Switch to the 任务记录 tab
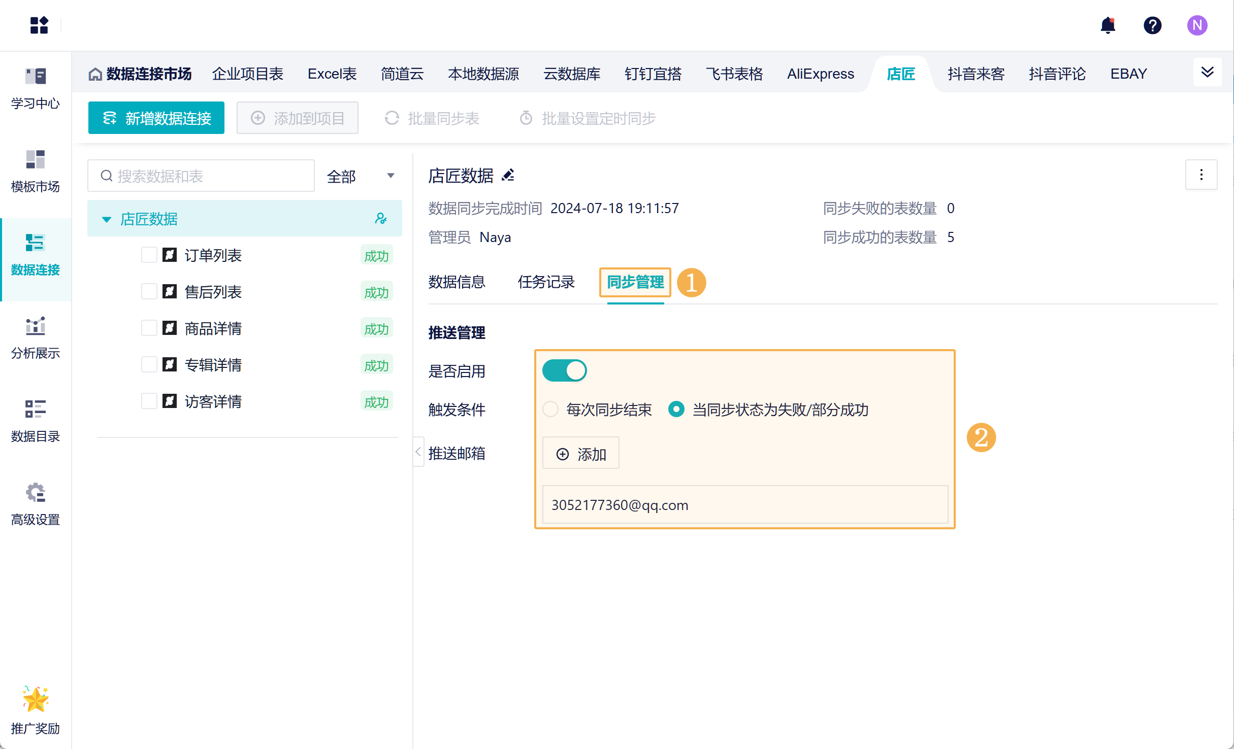This screenshot has width=1234, height=749. coord(546,282)
